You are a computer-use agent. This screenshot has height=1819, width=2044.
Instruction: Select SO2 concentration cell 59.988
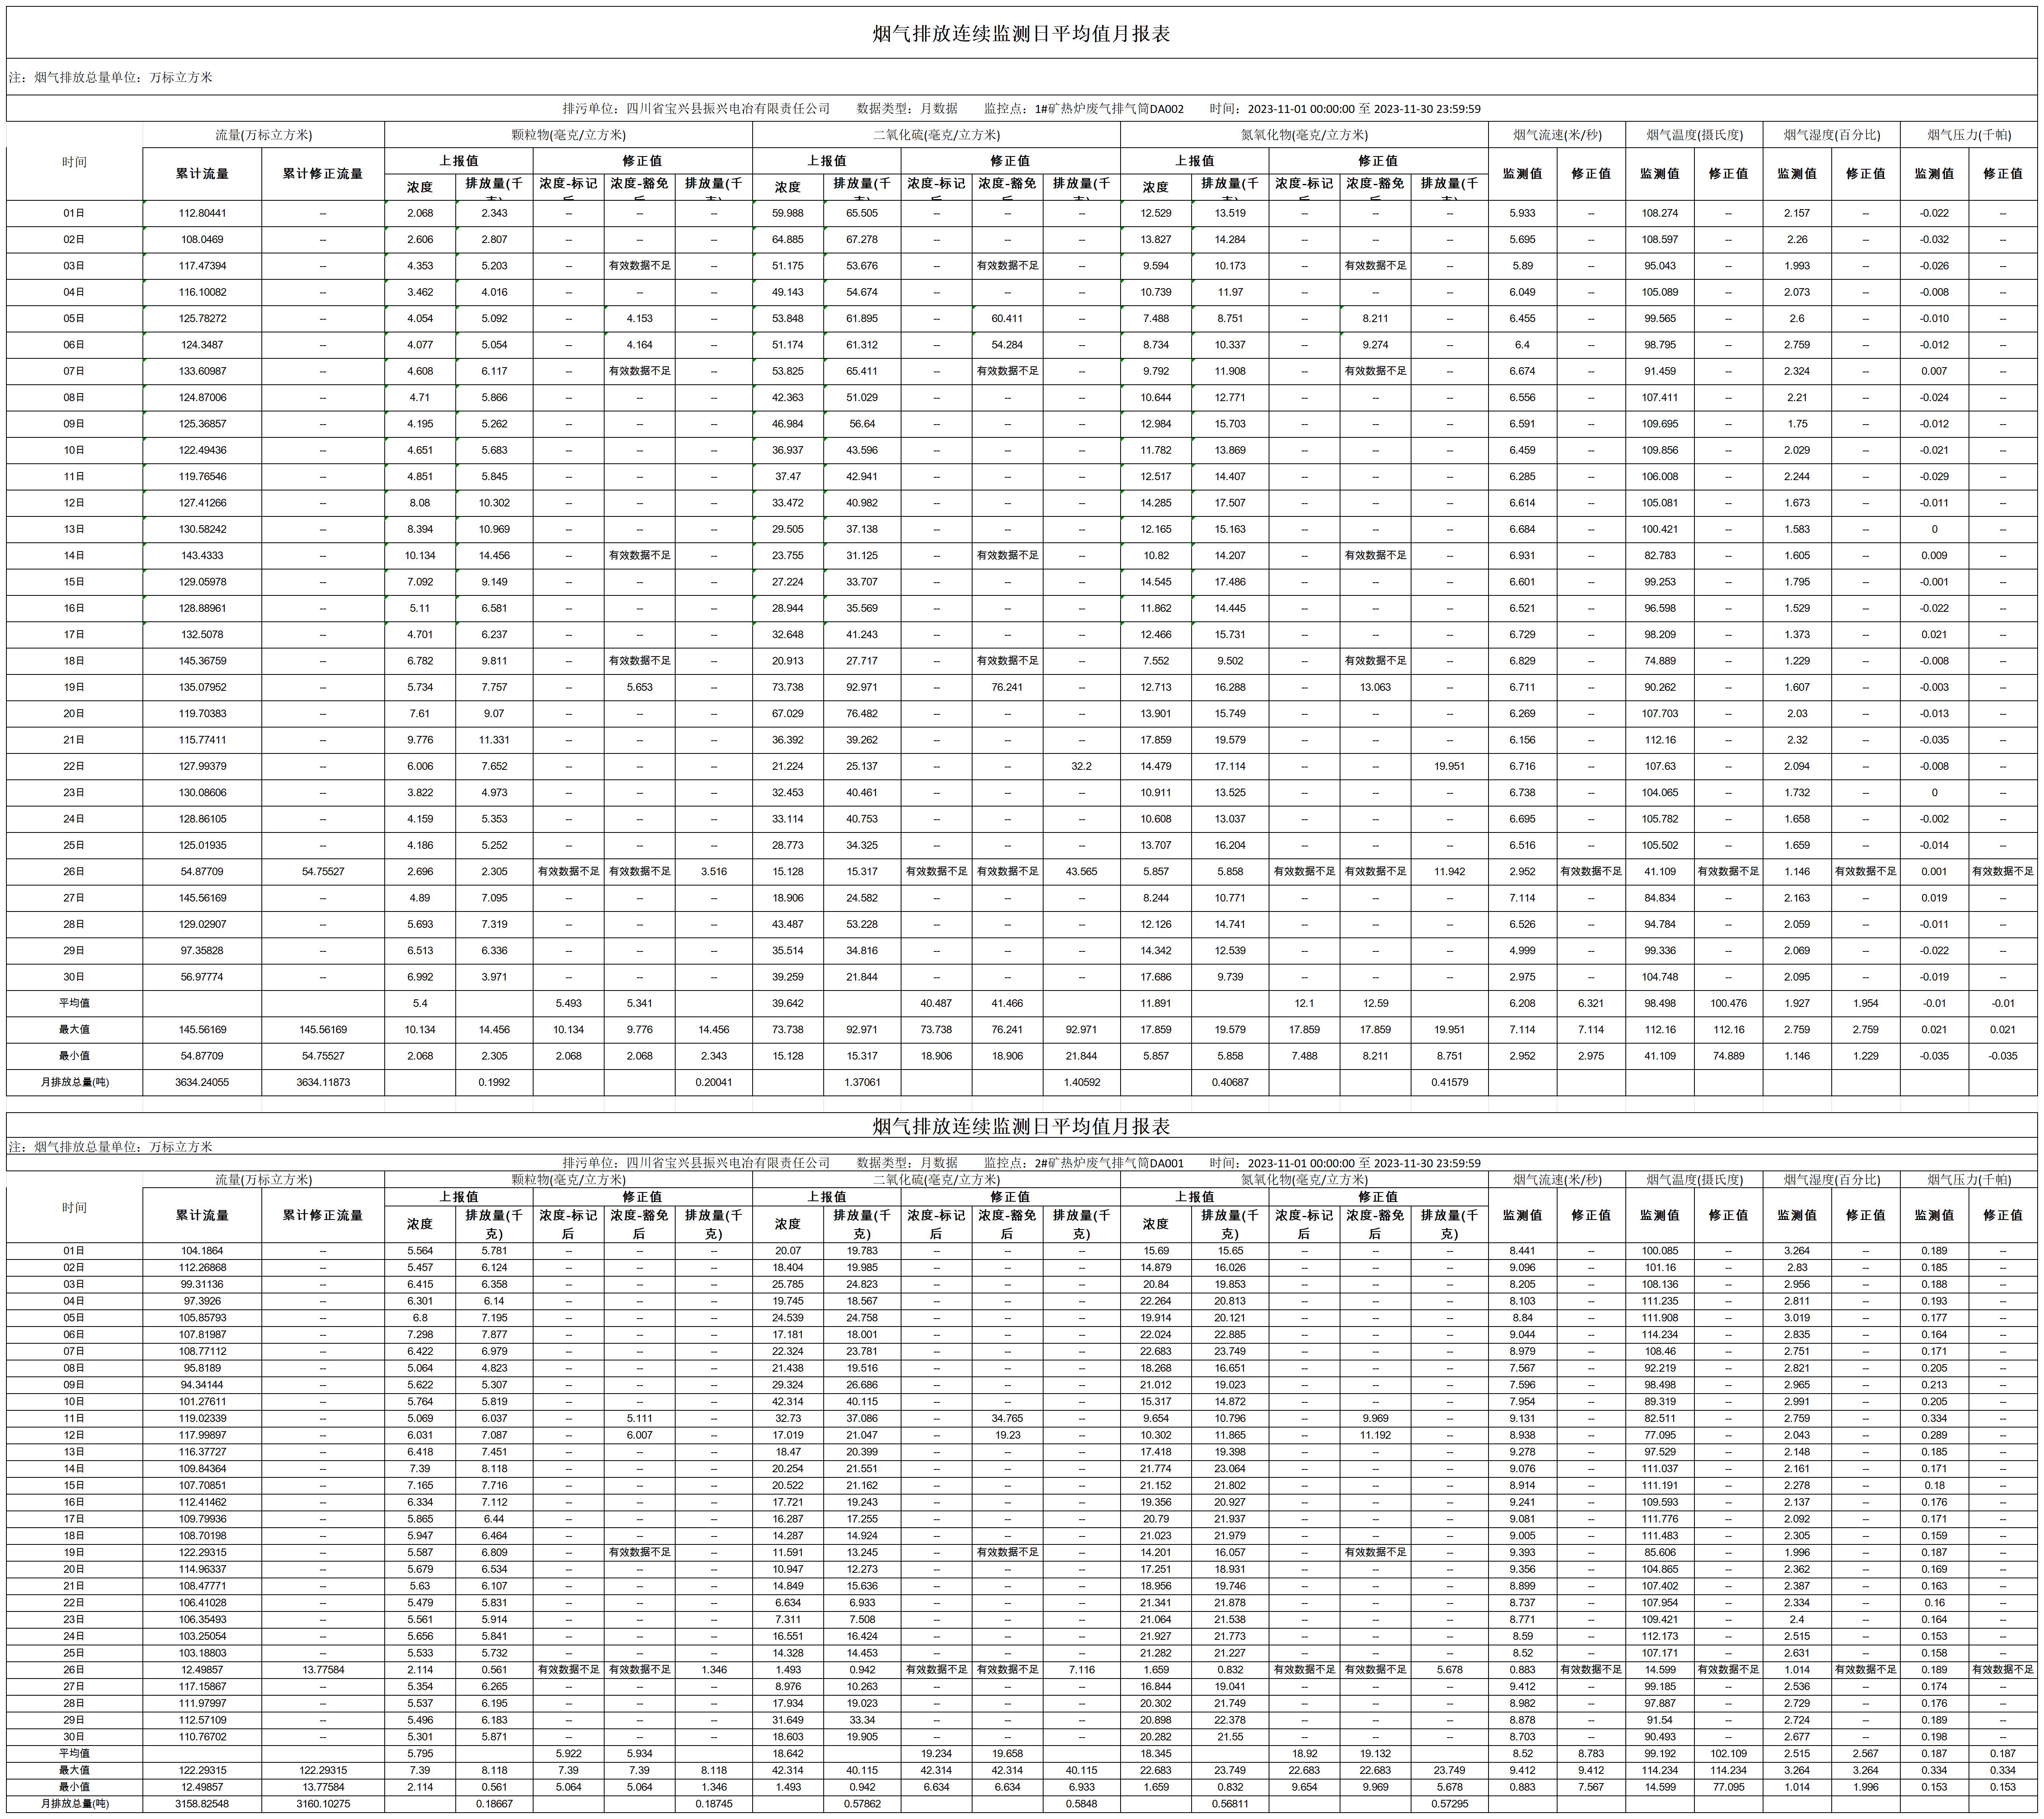click(x=788, y=213)
